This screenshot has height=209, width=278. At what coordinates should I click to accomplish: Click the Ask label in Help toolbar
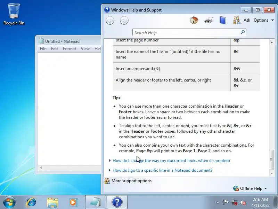(247, 20)
